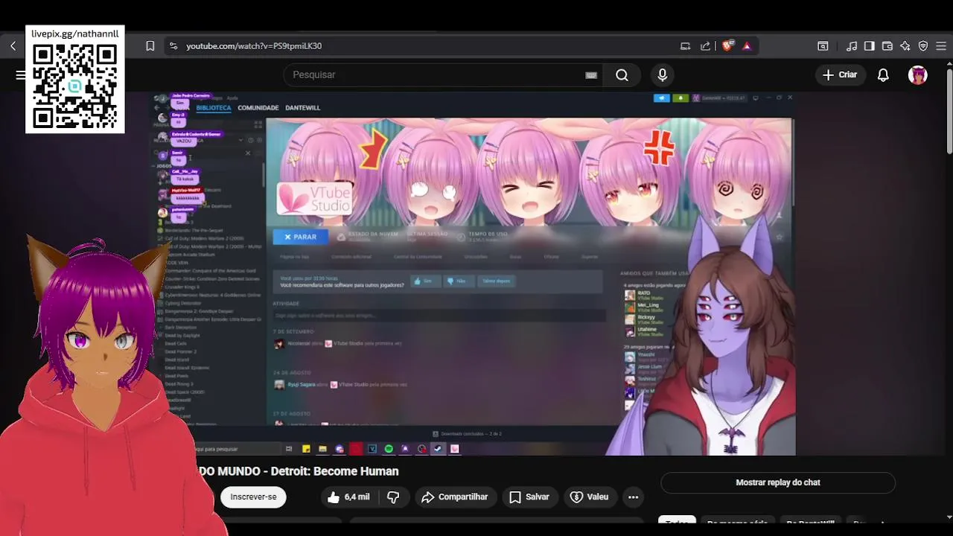The image size is (953, 536).
Task: Open YouTube notifications bell
Action: point(883,74)
